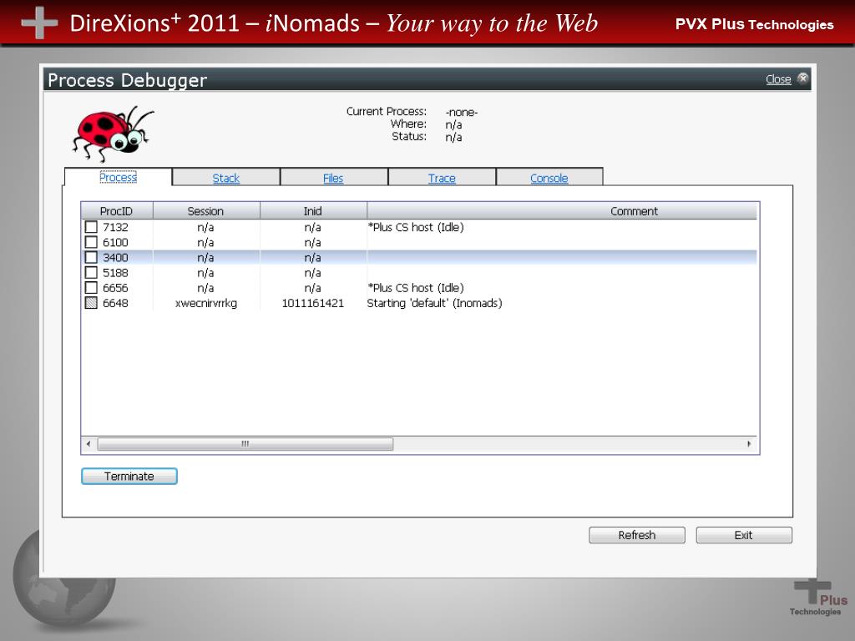855x641 pixels.
Task: Open the Stack tab
Action: point(225,179)
